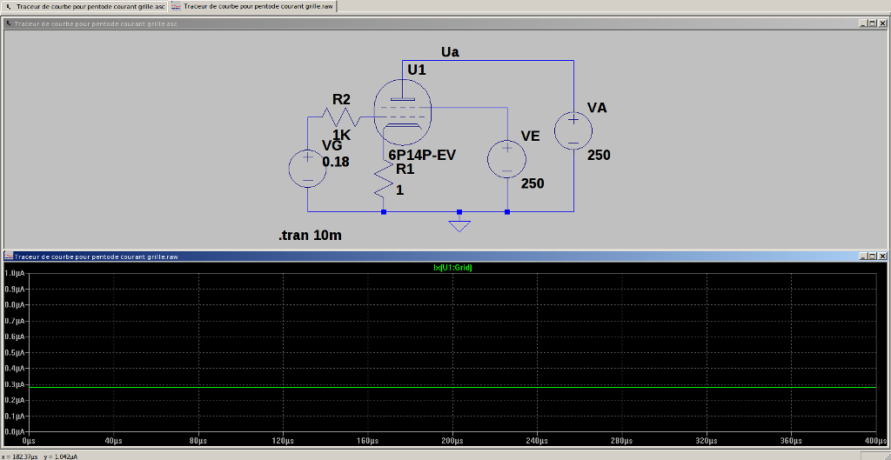Click the 0µs time axis label
This screenshot has height=460, width=891.
pos(29,441)
